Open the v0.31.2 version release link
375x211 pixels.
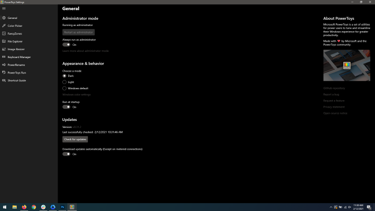(77, 127)
